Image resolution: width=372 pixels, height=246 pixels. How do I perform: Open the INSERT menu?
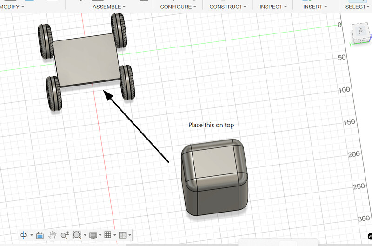coord(315,7)
